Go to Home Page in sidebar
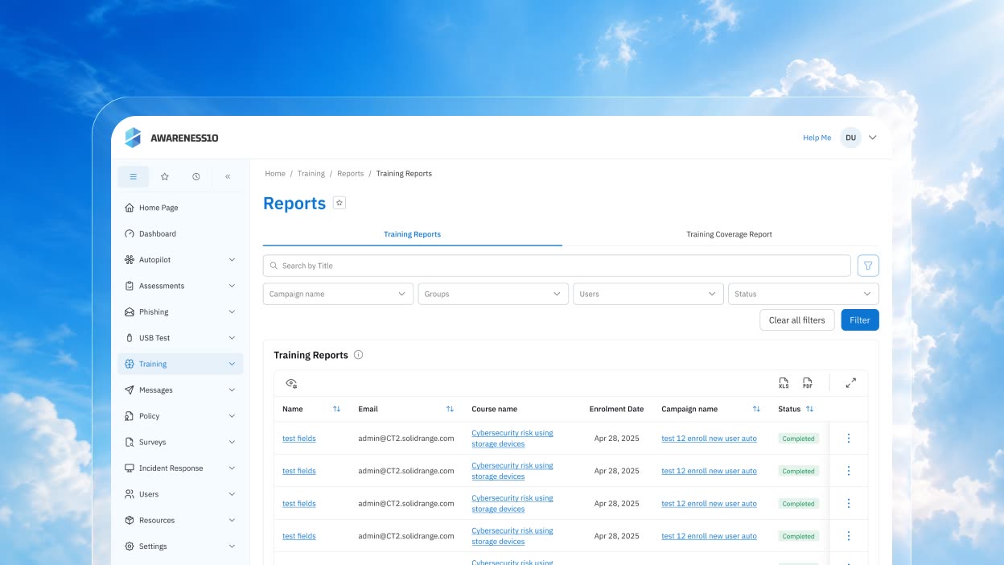 click(x=180, y=208)
